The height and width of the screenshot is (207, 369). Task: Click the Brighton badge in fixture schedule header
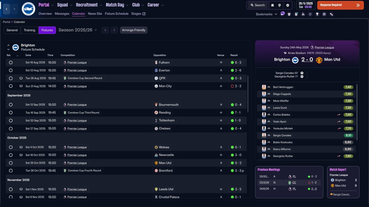16,47
